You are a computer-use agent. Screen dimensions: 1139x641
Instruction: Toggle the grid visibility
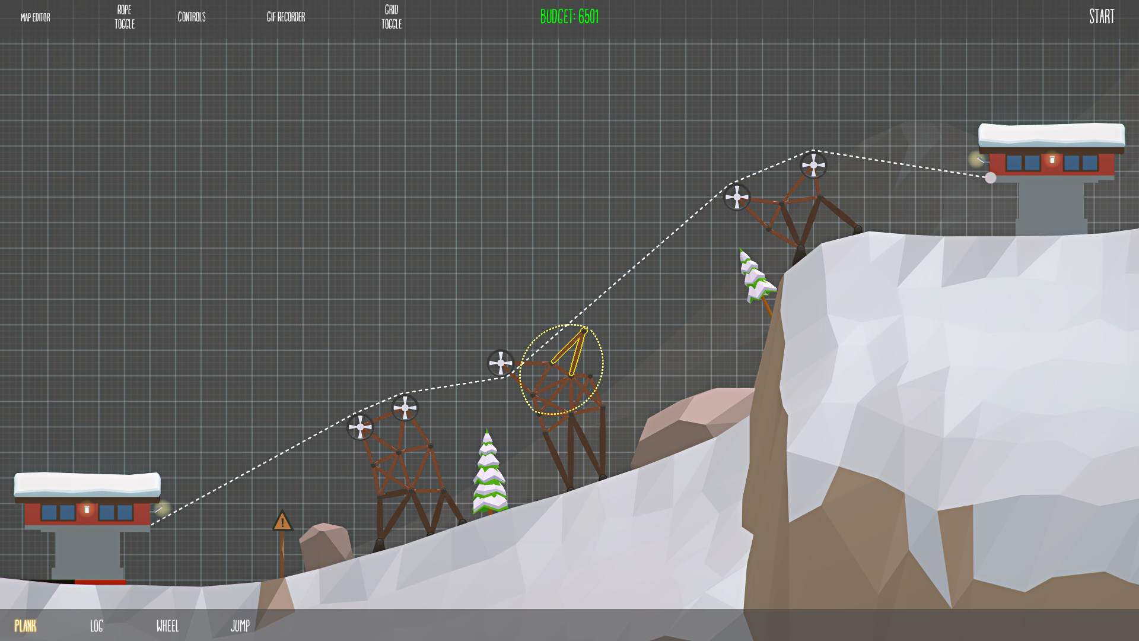(392, 17)
